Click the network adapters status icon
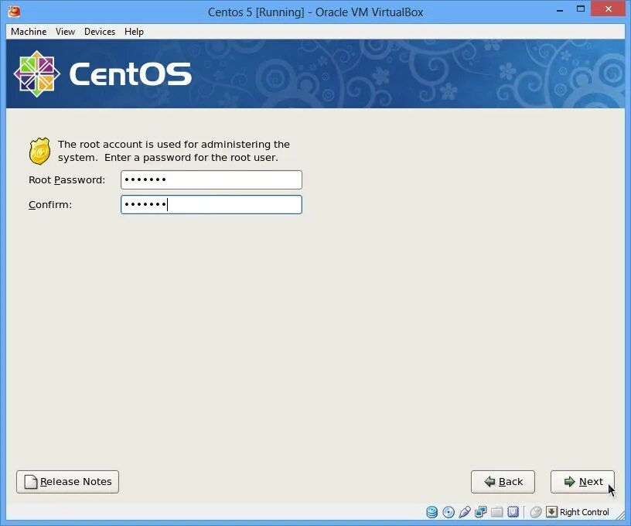Viewport: 631px width, 526px height. coord(480,512)
